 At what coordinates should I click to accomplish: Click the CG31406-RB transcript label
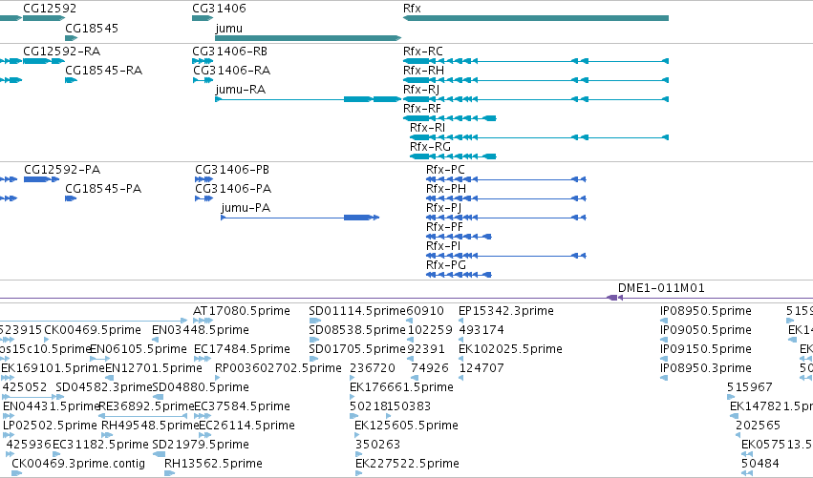[229, 52]
